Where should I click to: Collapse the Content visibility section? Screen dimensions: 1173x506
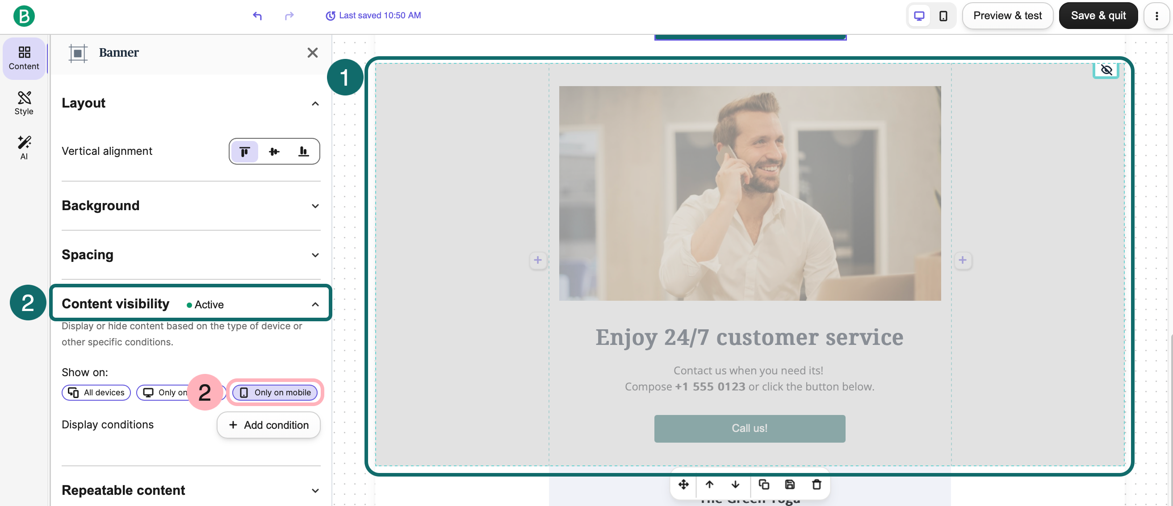click(x=315, y=304)
